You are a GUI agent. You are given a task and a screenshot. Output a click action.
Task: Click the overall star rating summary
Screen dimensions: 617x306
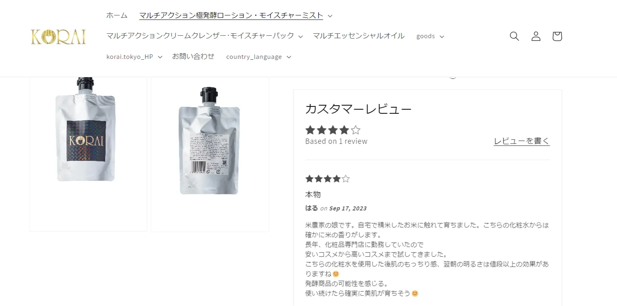[x=333, y=130]
